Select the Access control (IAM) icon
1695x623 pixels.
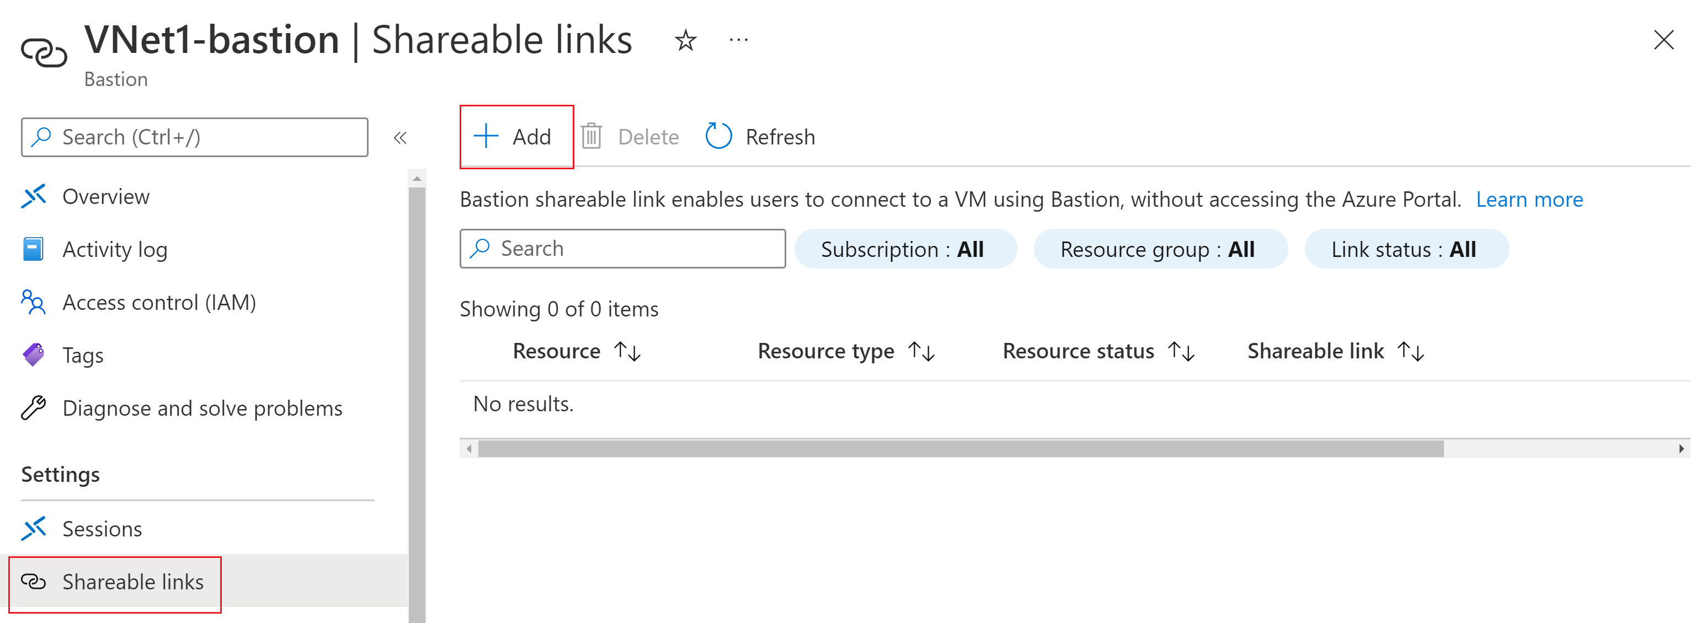click(x=33, y=302)
